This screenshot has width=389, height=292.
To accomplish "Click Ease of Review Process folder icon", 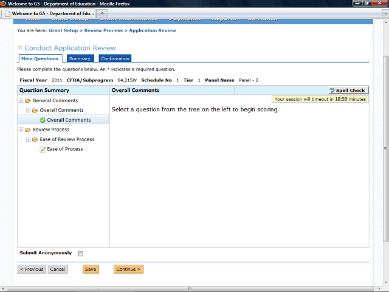I will coord(35,139).
